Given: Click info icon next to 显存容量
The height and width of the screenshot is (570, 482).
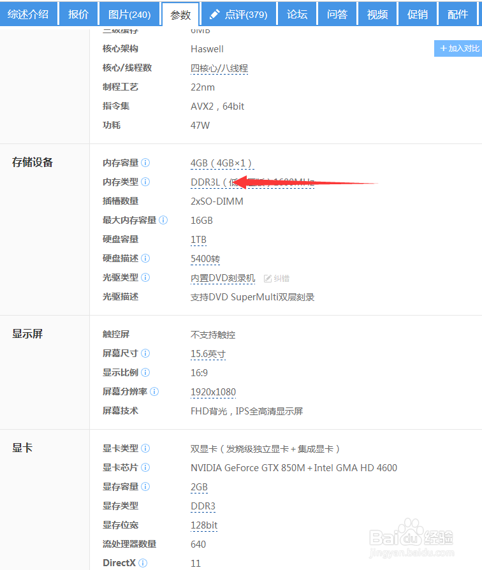Looking at the screenshot, I should (145, 486).
